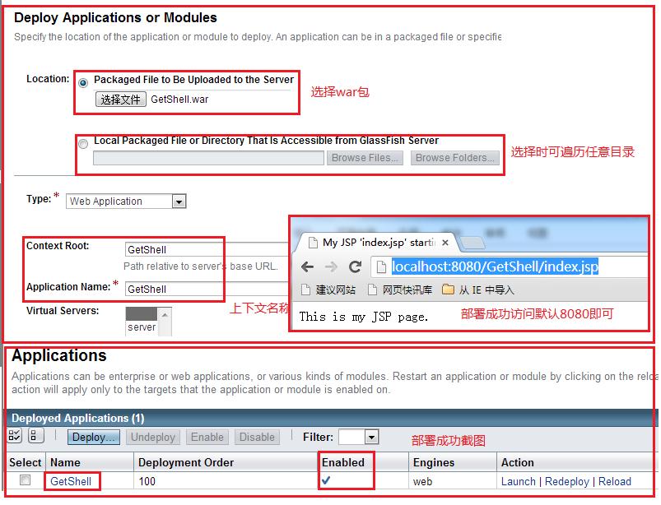
Task: Click the deselect-all icon in the Deployed Applications toolbar
Action: 36,435
